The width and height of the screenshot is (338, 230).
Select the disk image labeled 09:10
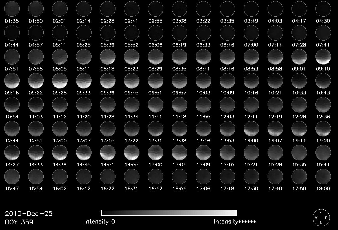(323, 57)
